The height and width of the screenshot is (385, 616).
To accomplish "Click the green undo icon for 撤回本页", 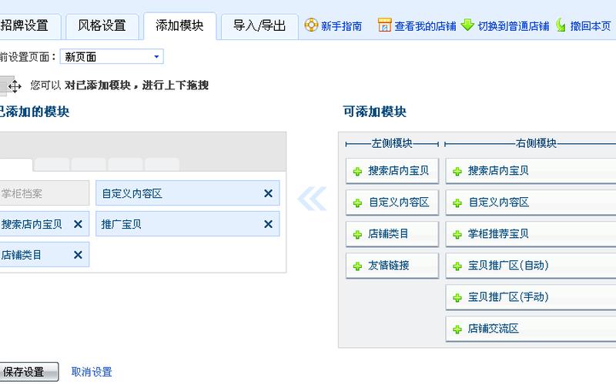I will click(x=561, y=25).
